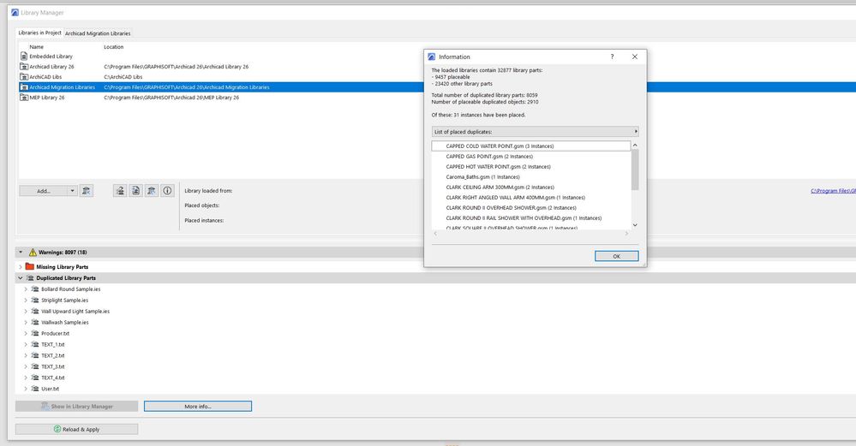Expand the TEXT_3.txt entry

[x=26, y=366]
